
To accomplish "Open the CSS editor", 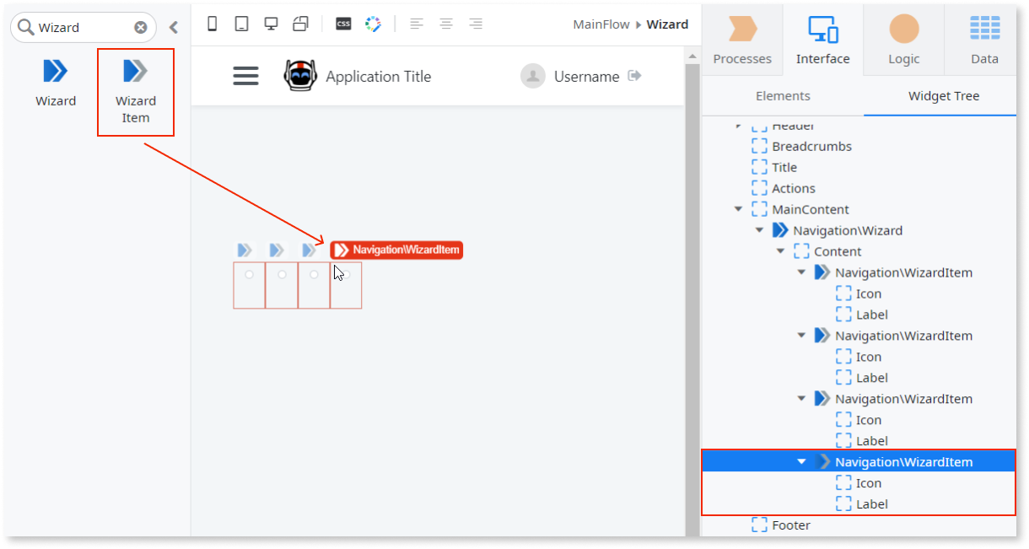I will point(342,24).
